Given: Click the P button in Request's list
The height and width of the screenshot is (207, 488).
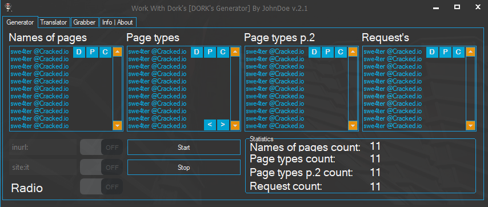Looking at the screenshot, I should (x=445, y=52).
